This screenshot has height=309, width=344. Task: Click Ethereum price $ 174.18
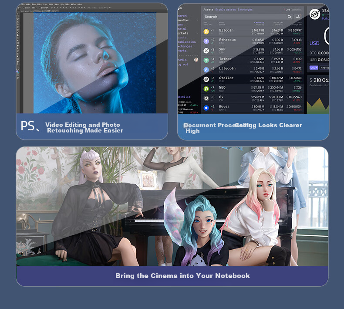297,40
